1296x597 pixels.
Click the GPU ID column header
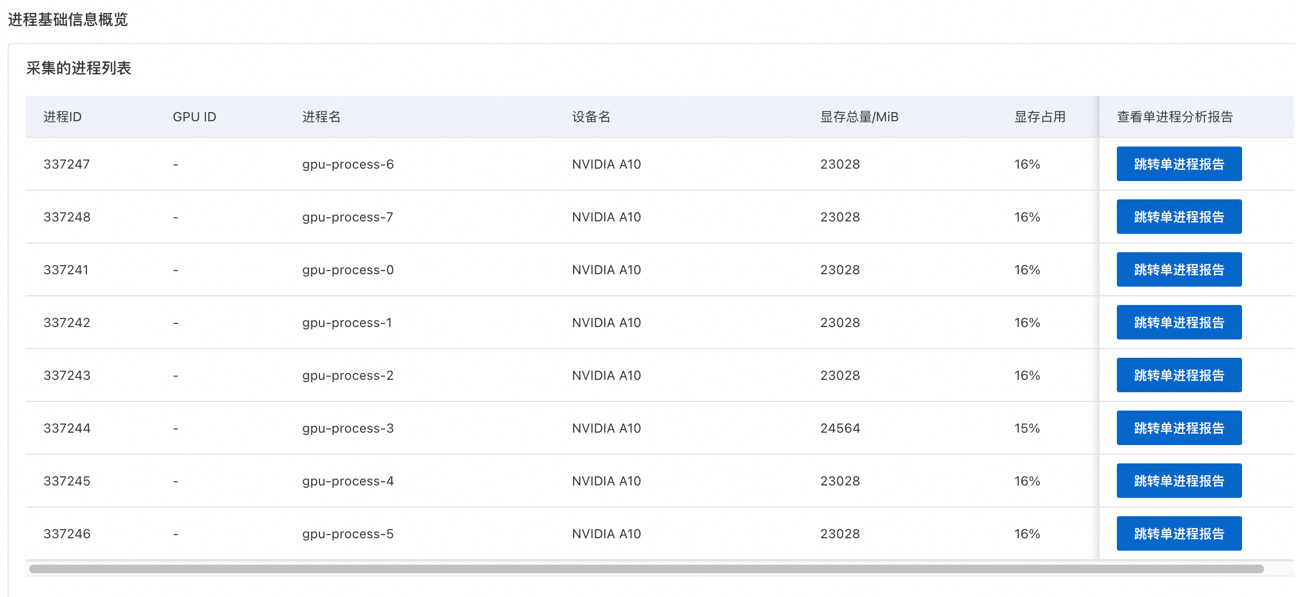click(194, 117)
